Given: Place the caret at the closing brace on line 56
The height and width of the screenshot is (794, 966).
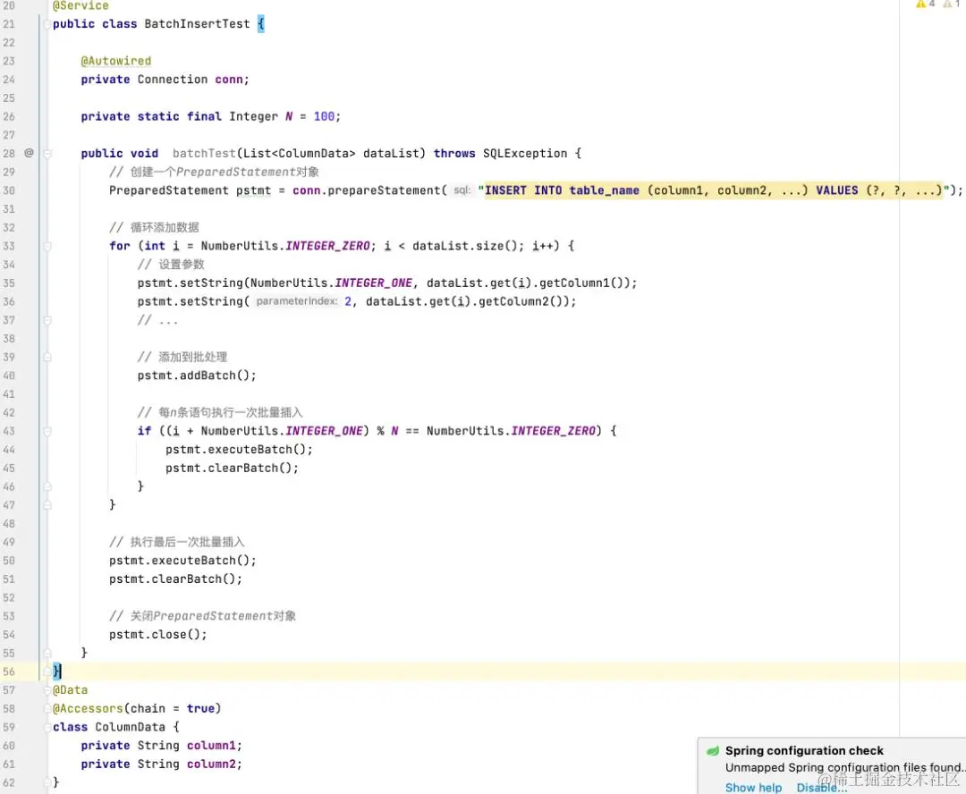Looking at the screenshot, I should [56, 672].
